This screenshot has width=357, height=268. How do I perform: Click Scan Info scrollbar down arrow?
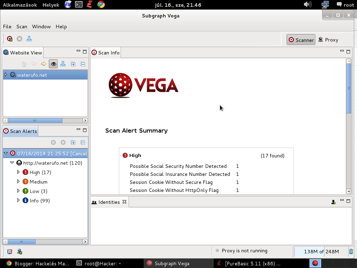349,192
